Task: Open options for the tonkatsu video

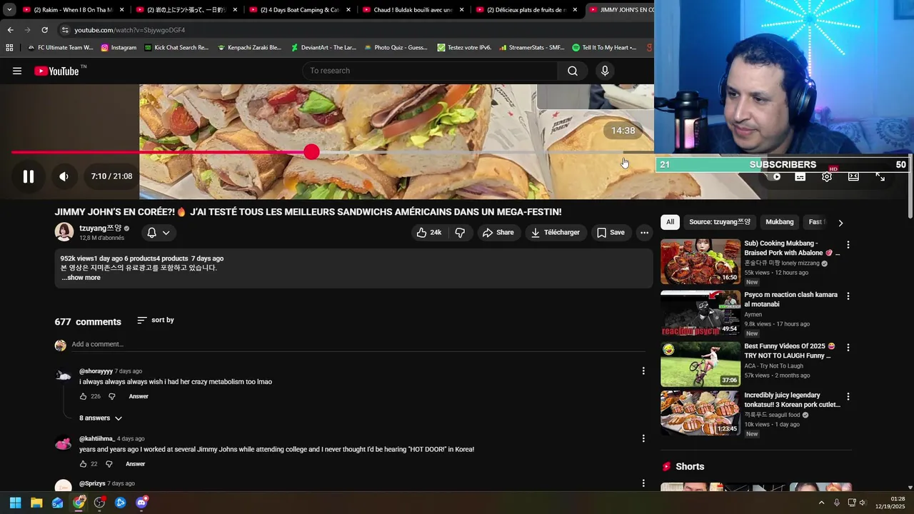Action: [x=848, y=396]
